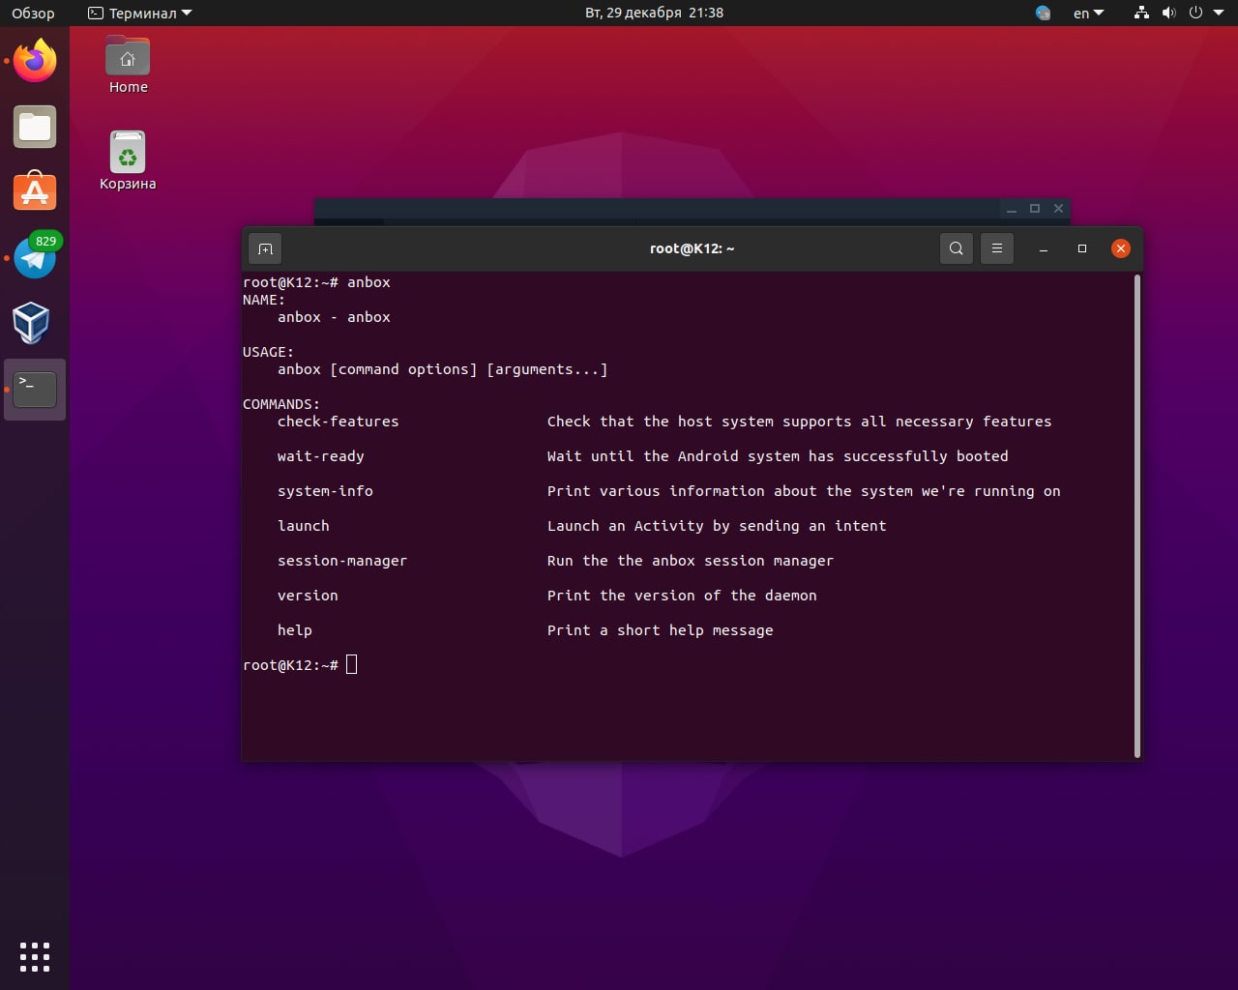The height and width of the screenshot is (990, 1238).
Task: Open the Files manager in the dock
Action: coord(35,127)
